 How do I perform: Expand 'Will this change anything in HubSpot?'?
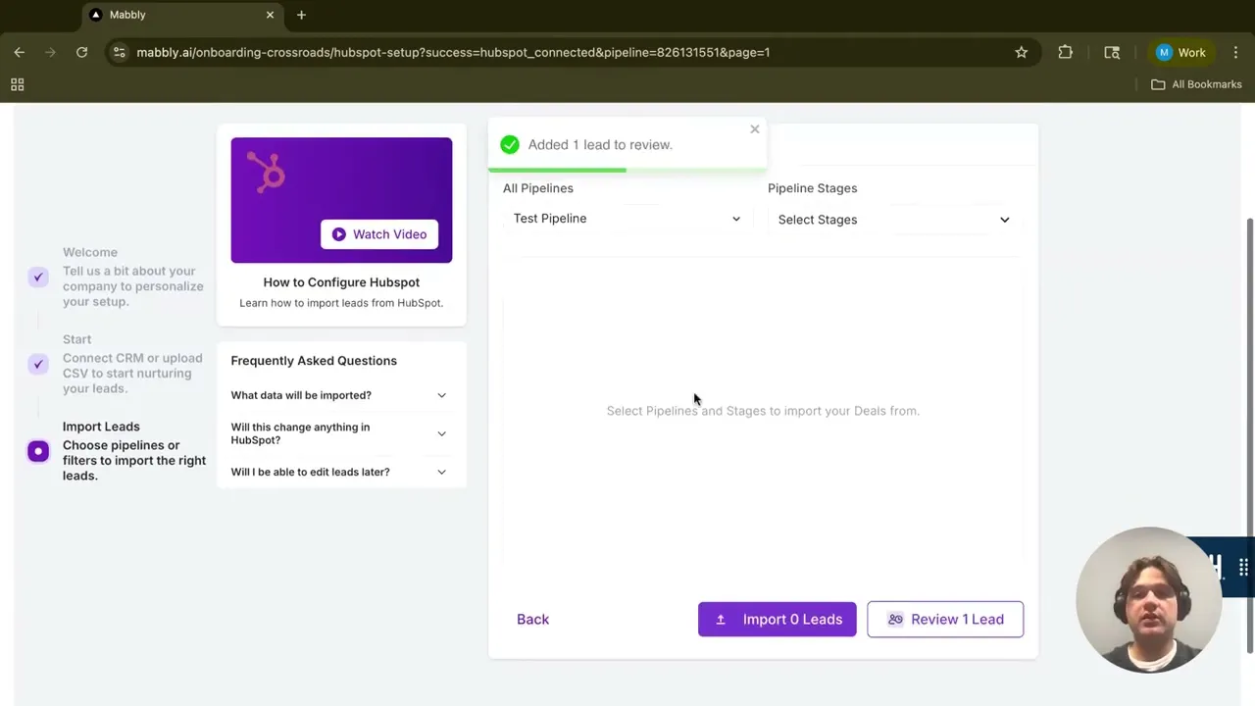(x=339, y=433)
